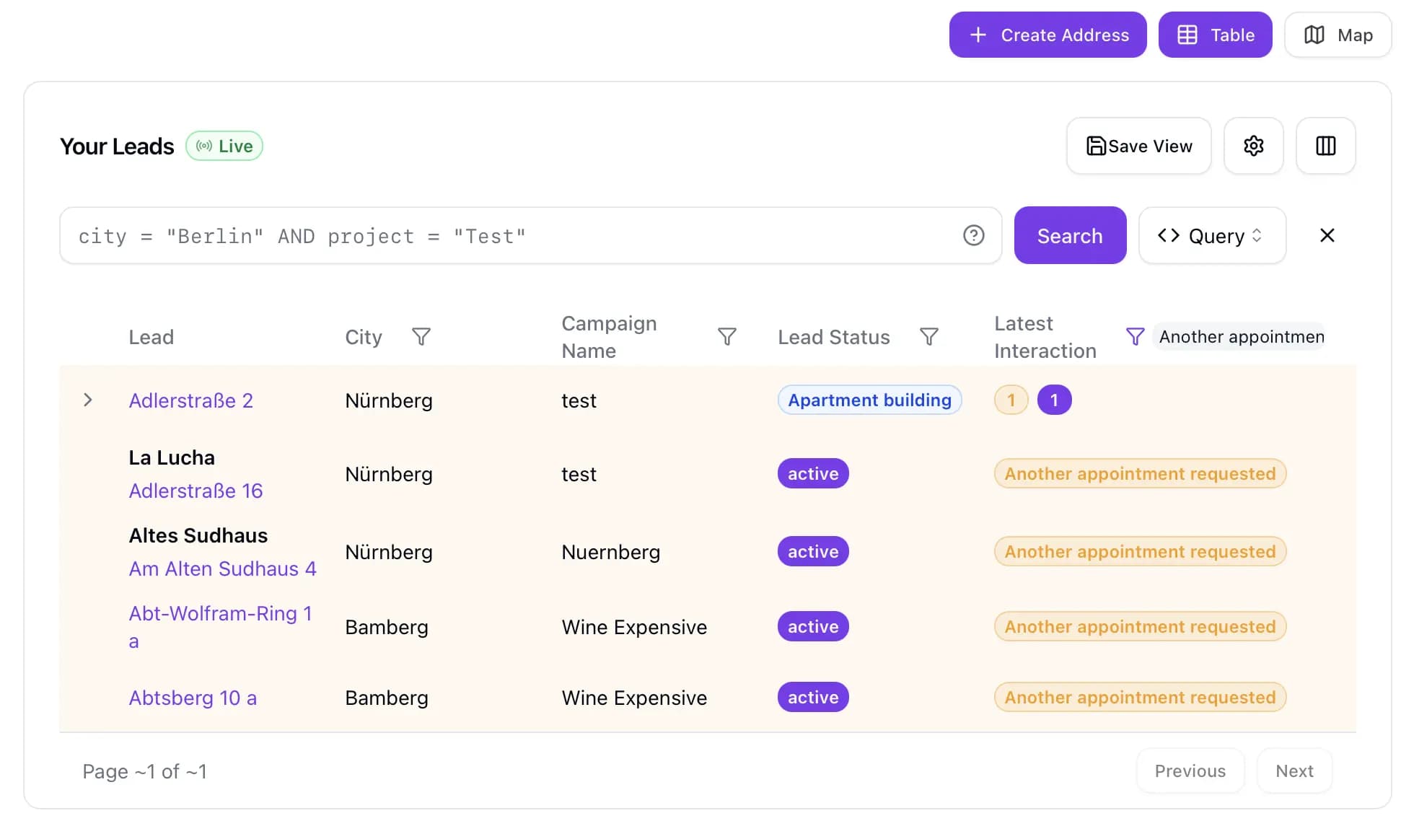Open the settings gear icon
This screenshot has width=1414, height=834.
[x=1253, y=146]
